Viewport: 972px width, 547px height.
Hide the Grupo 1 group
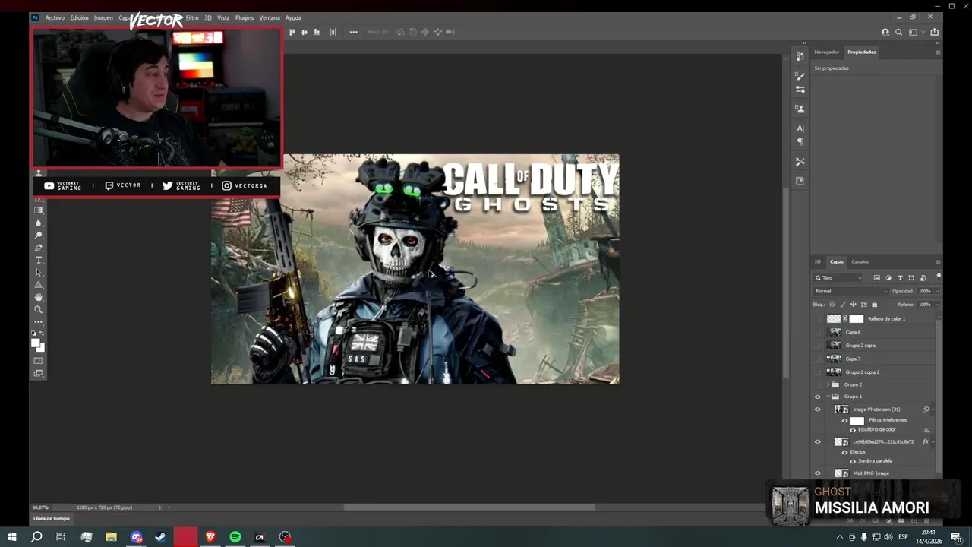pos(818,397)
